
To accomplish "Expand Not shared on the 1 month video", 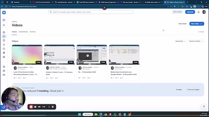I will pyautogui.click(x=87, y=69).
